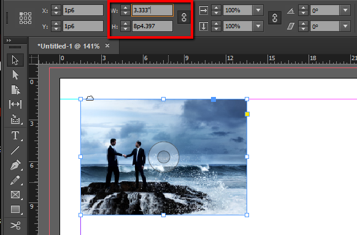Select the Pen tool

tap(15, 165)
